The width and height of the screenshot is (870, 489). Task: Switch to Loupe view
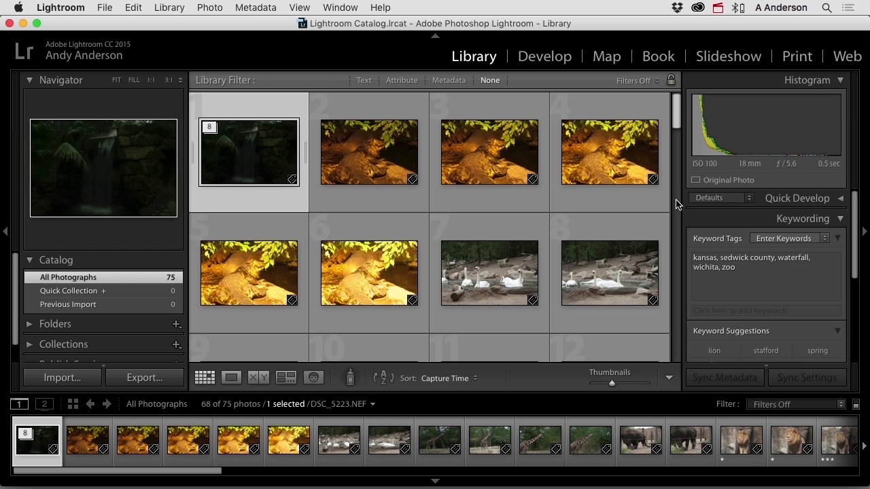(x=231, y=378)
